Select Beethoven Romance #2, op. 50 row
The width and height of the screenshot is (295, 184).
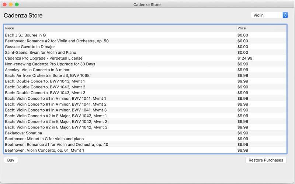pos(145,41)
